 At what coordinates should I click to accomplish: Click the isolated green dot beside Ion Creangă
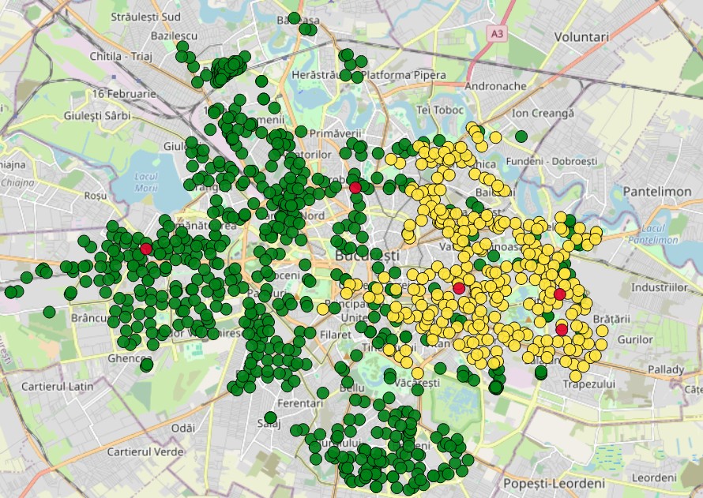point(521,137)
